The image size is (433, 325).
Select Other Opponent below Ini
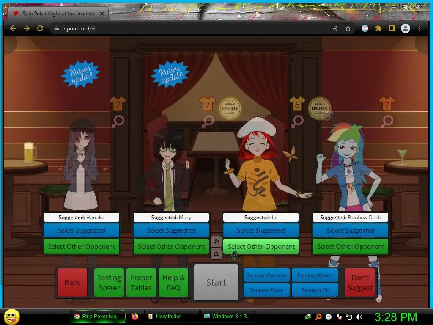click(260, 246)
